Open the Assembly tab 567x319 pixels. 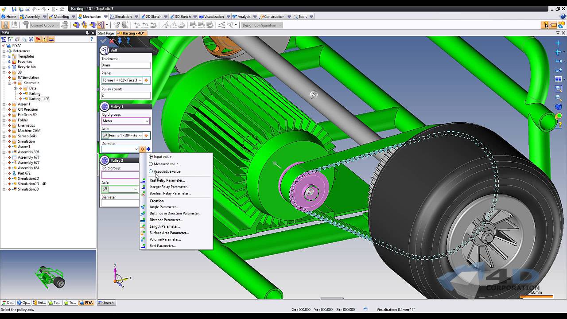click(32, 16)
